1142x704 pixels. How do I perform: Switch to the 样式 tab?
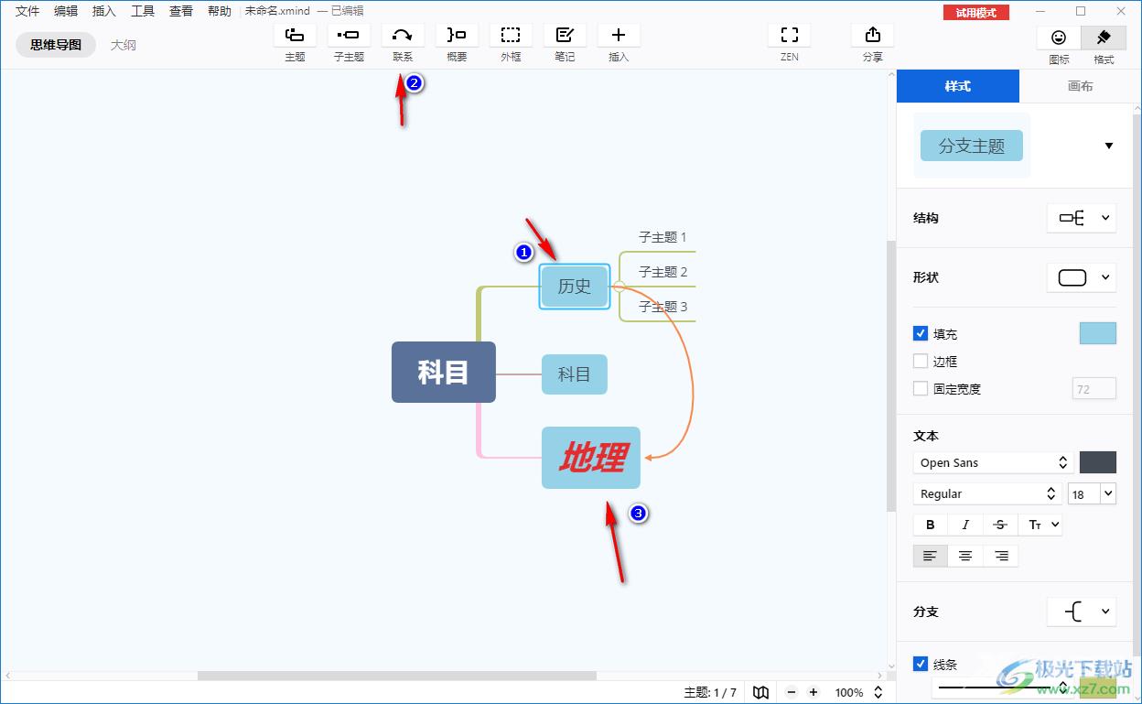point(958,86)
